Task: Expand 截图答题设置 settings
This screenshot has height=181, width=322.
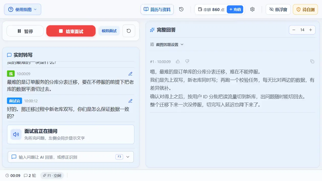Action: [167, 44]
